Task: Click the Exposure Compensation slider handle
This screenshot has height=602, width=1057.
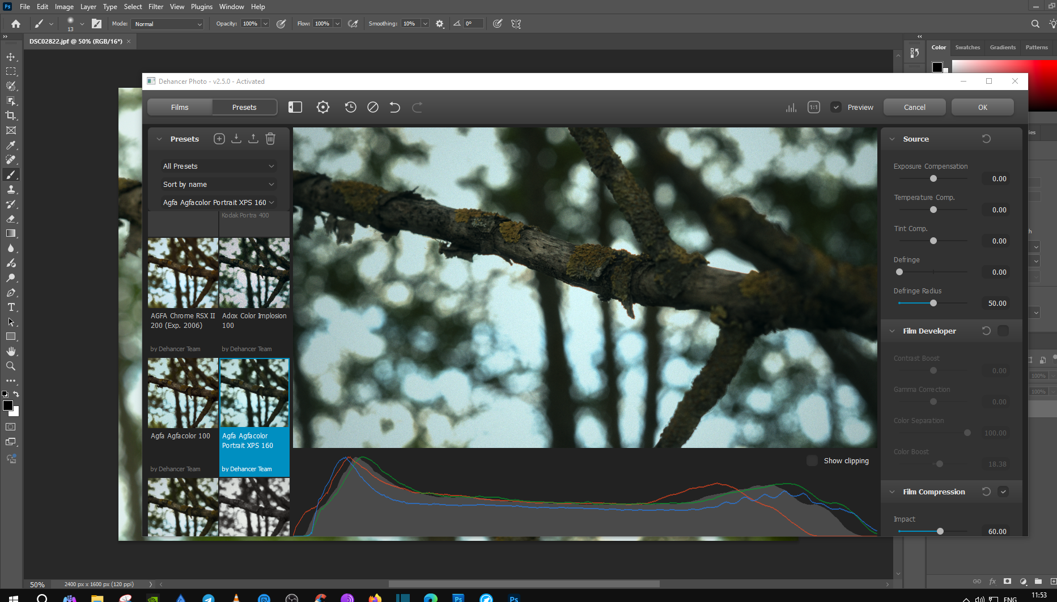Action: (x=933, y=178)
